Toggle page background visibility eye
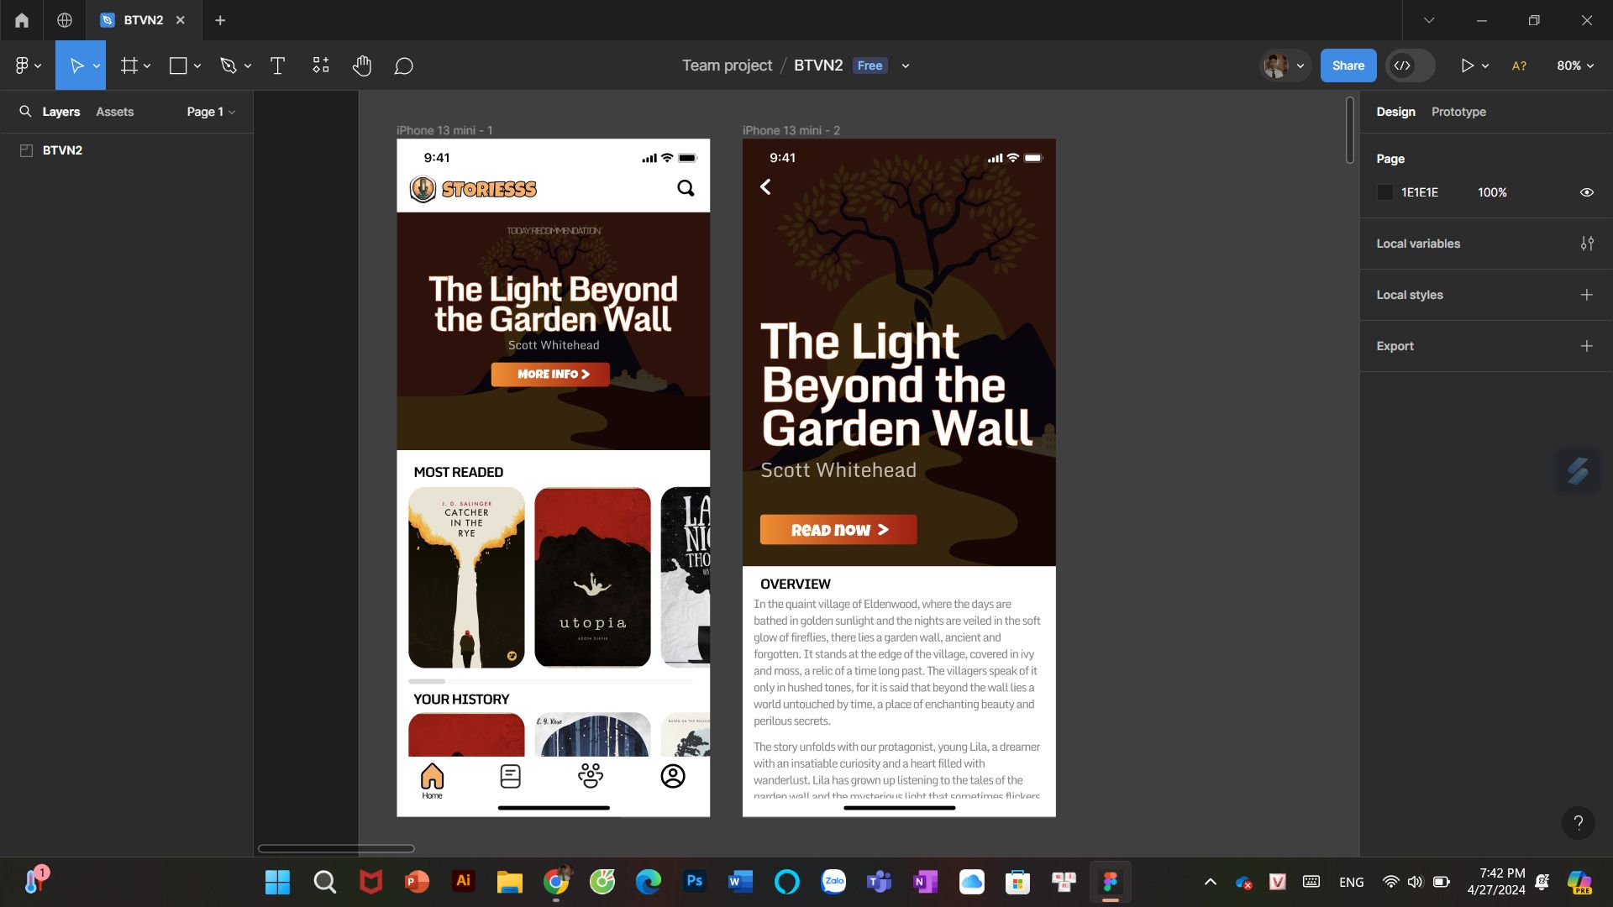 click(x=1587, y=192)
